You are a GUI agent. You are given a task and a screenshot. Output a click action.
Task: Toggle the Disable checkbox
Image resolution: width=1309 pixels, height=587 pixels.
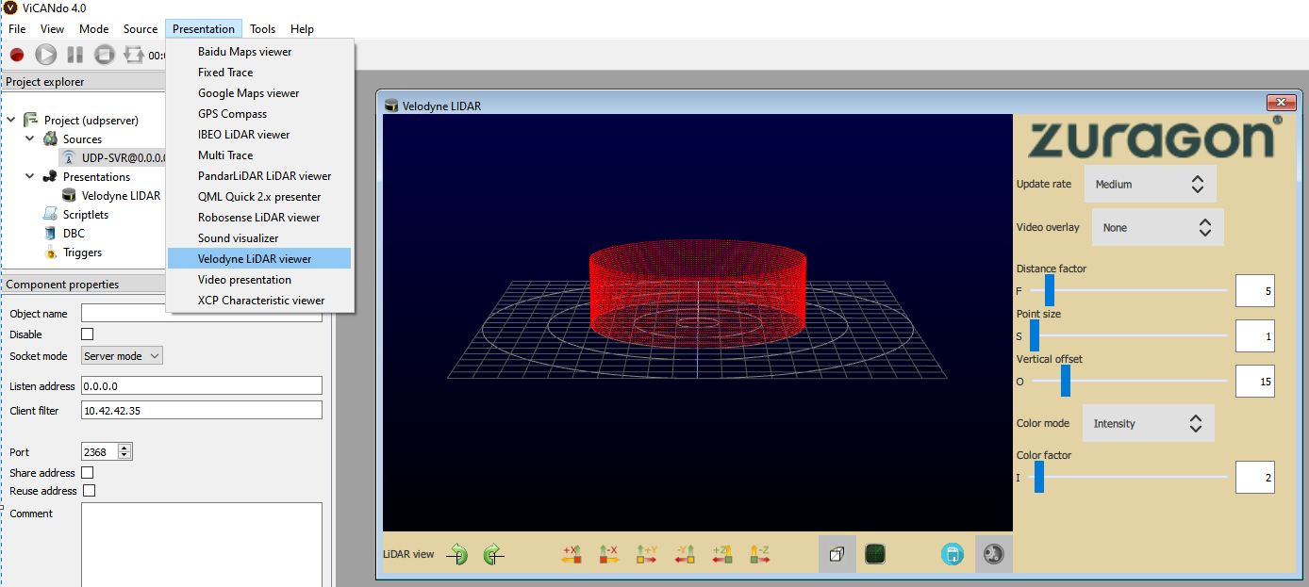click(x=88, y=334)
